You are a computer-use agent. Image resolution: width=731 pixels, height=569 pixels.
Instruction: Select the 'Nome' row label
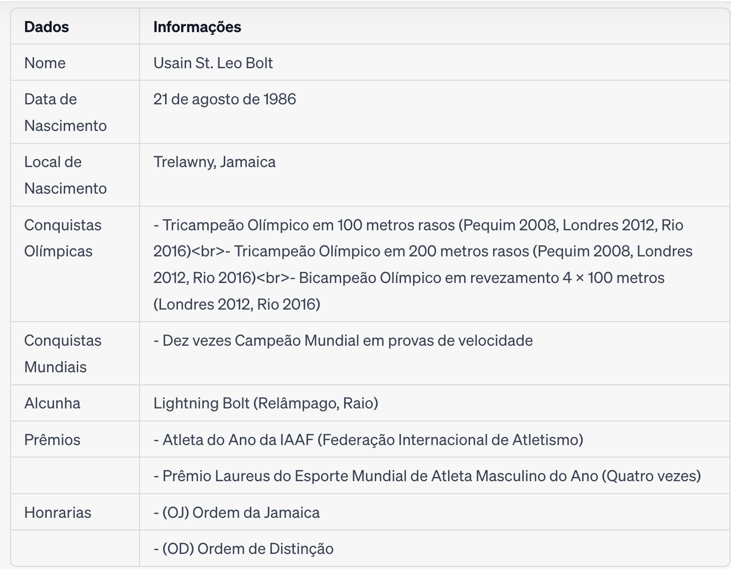pos(45,63)
